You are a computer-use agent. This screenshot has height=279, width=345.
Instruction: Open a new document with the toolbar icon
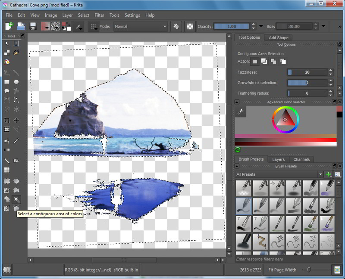(x=8, y=26)
